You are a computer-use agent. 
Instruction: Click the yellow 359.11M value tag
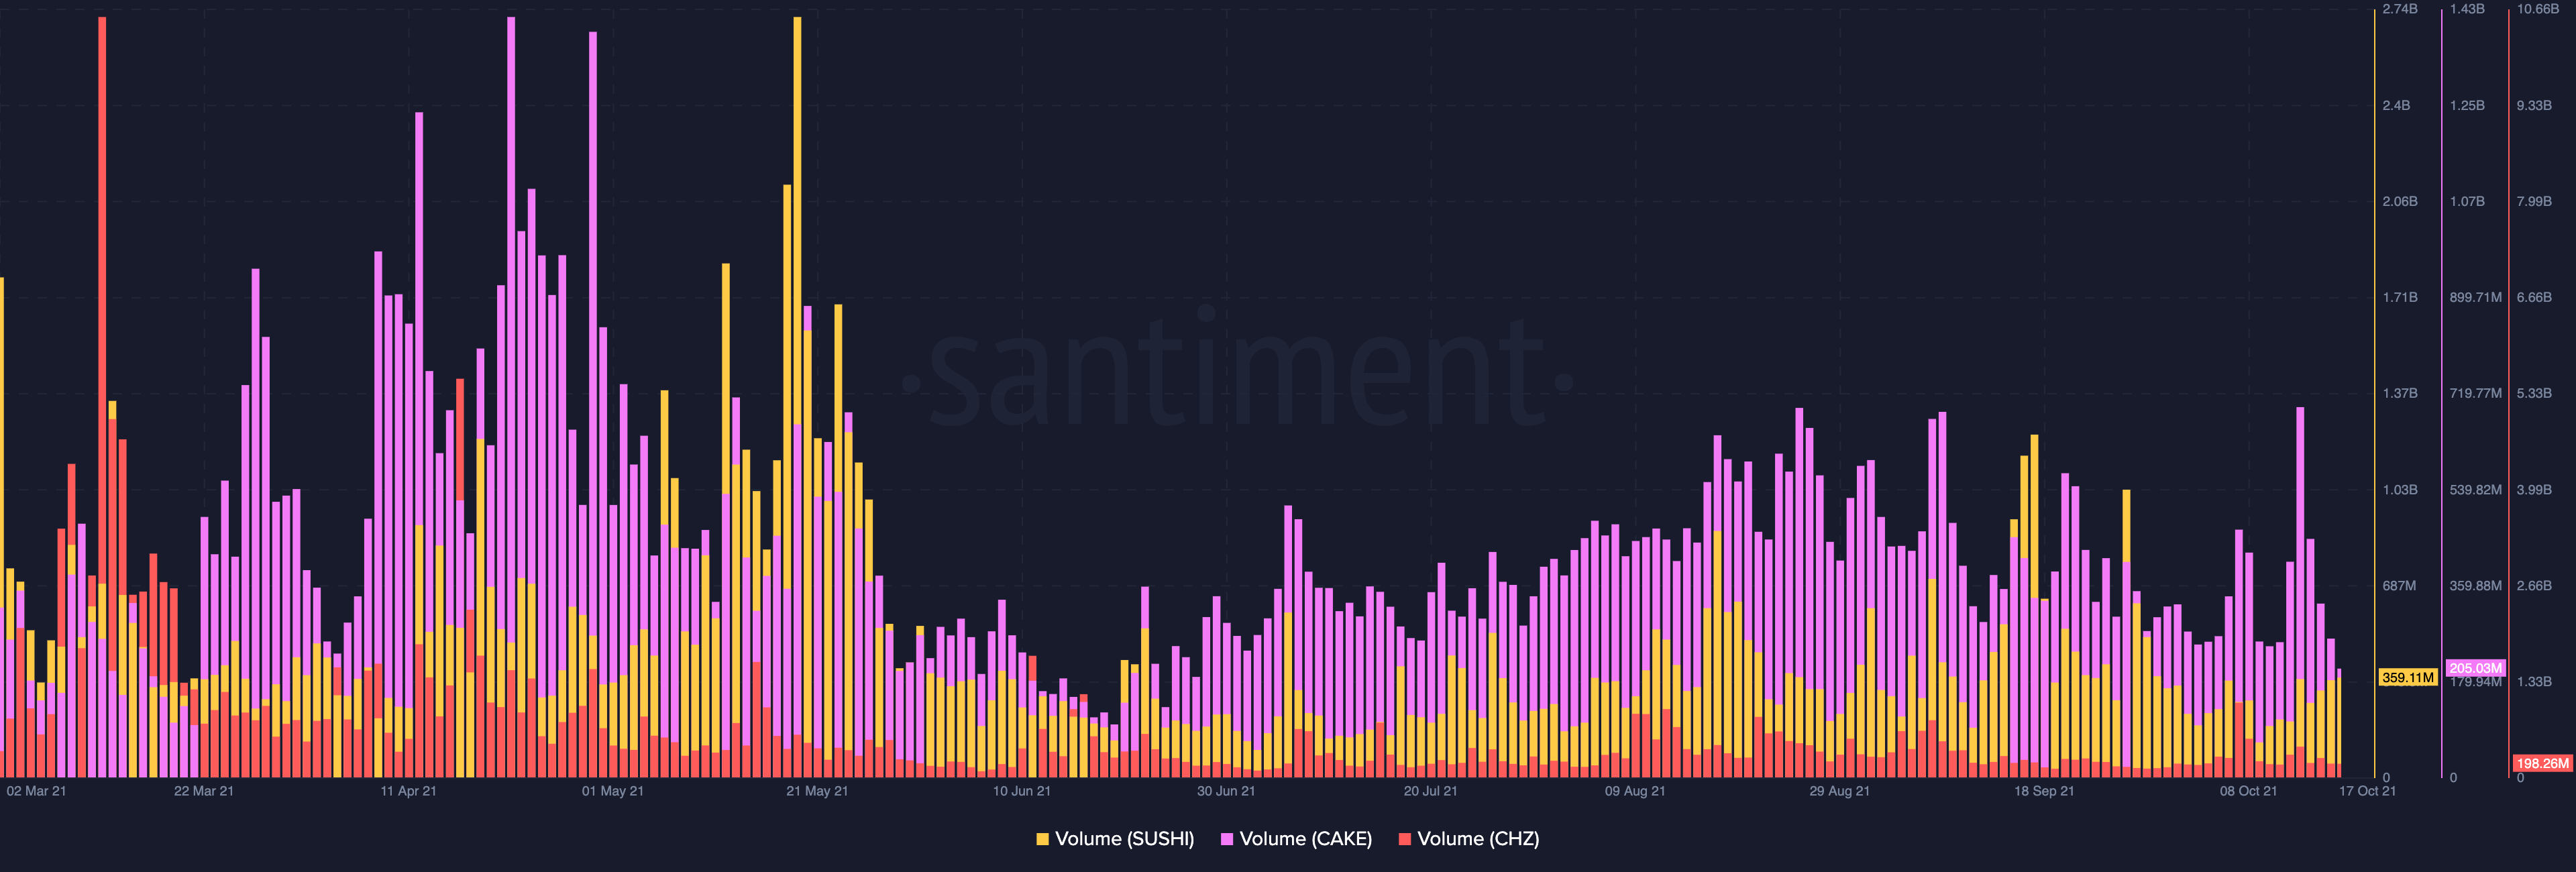[x=2407, y=677]
